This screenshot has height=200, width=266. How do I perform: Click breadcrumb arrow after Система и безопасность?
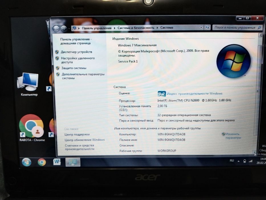(157, 28)
